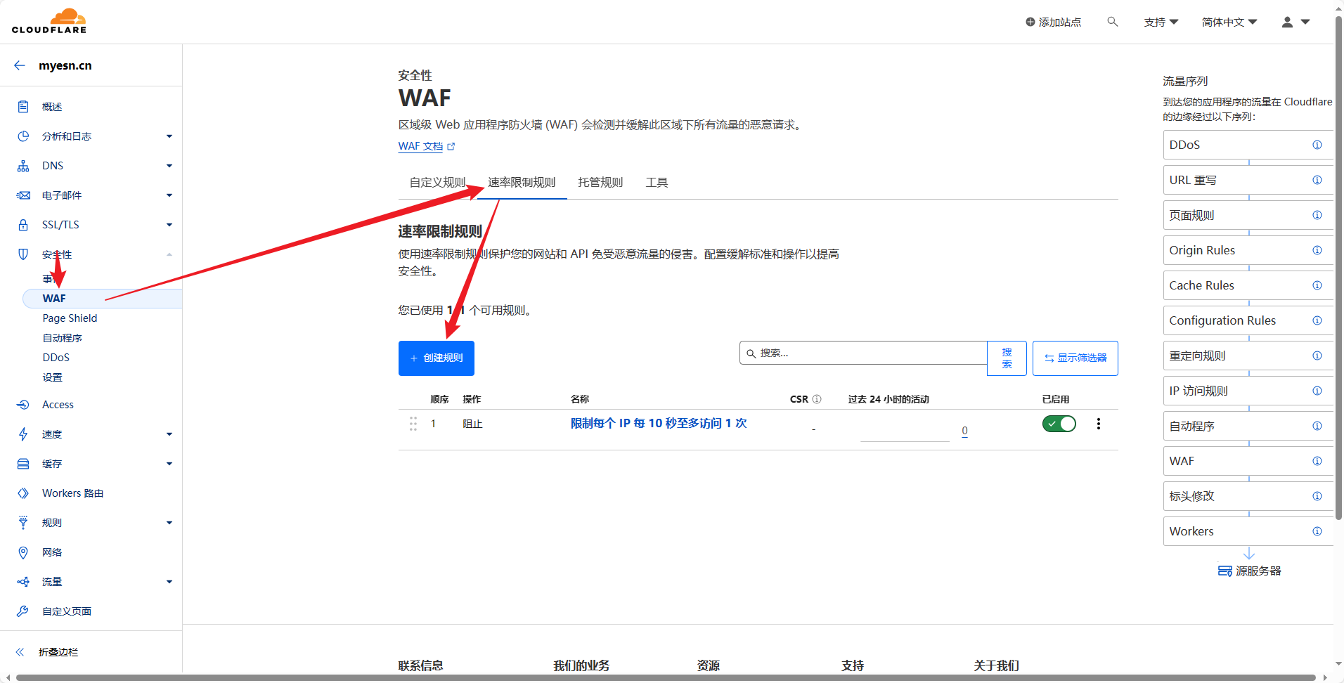Click the search magnifier icon in header
Image resolution: width=1344 pixels, height=683 pixels.
(x=1112, y=22)
